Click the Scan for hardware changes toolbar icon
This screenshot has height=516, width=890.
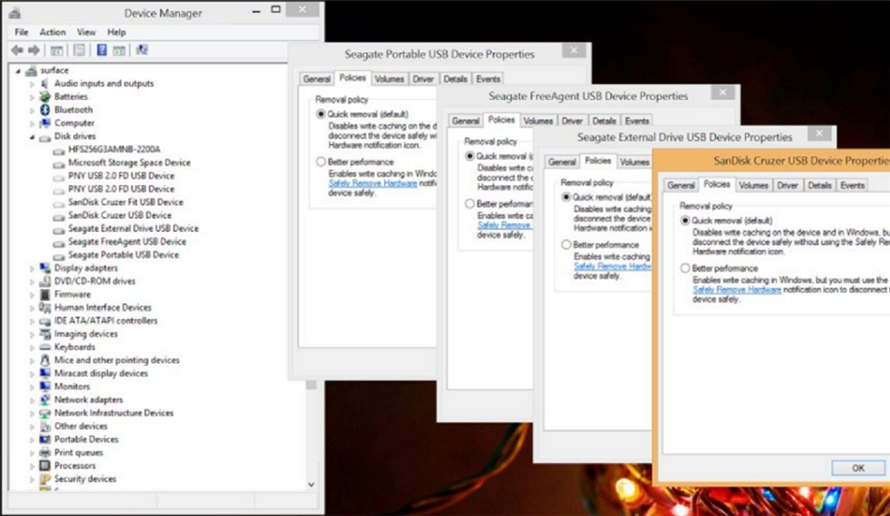tap(142, 50)
